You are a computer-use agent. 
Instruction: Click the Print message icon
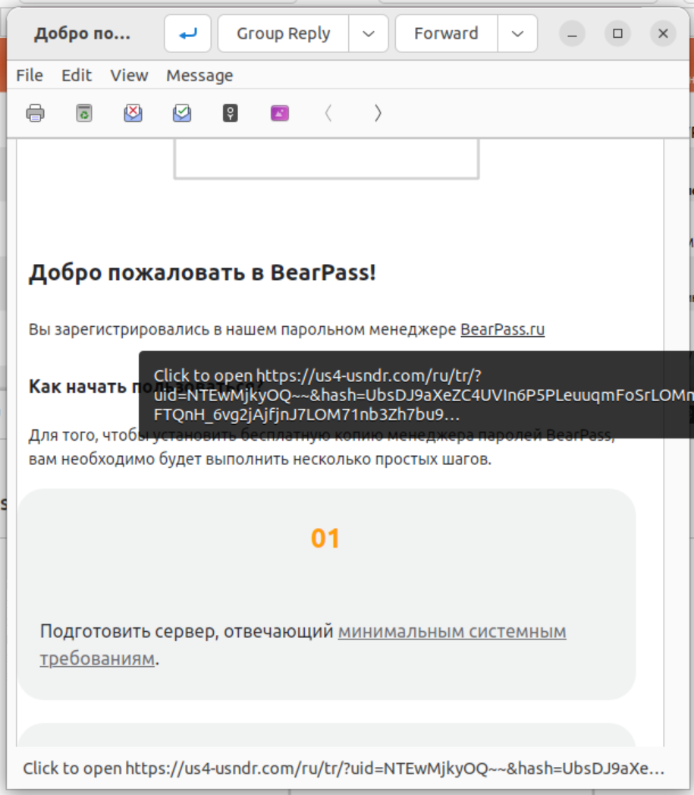pyautogui.click(x=35, y=114)
